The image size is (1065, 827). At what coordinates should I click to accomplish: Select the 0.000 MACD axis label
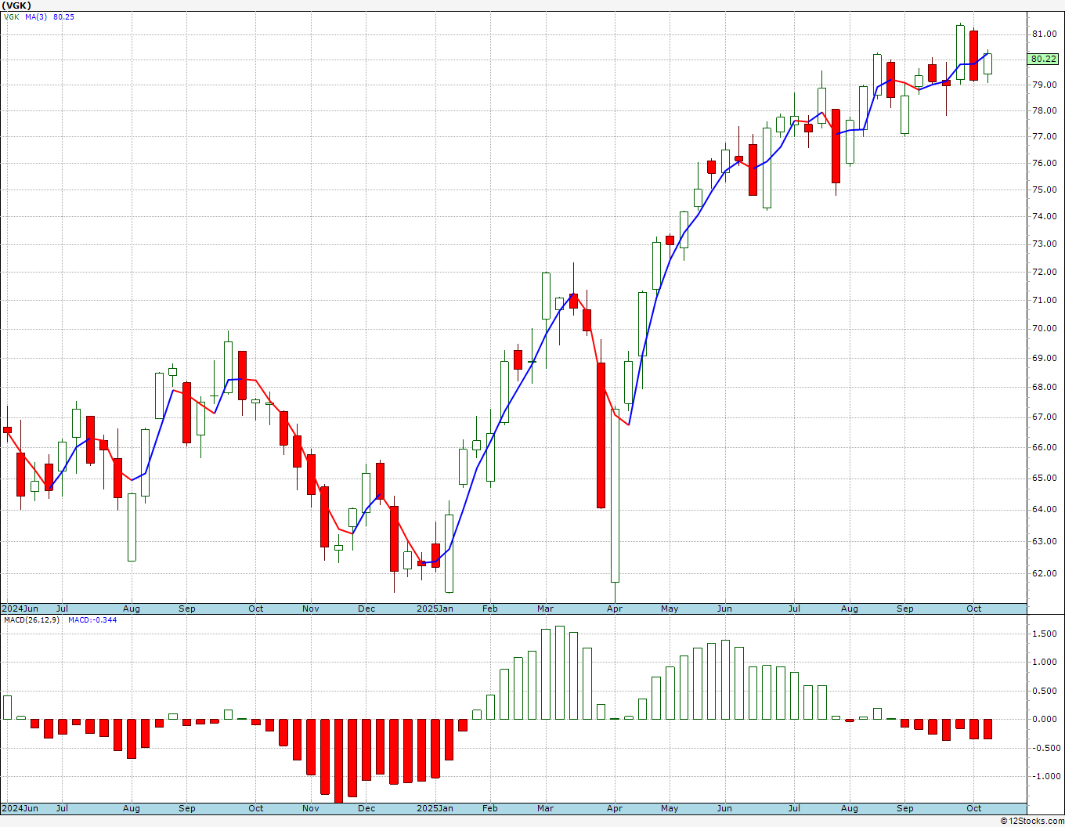1046,719
